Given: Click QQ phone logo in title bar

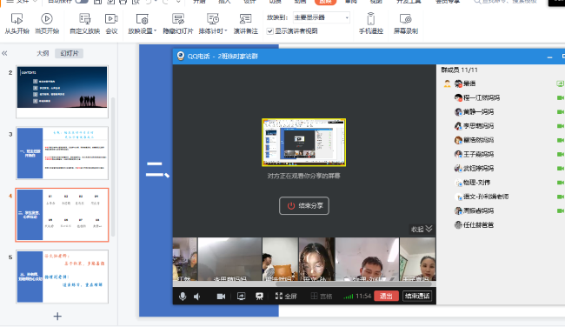Looking at the screenshot, I should (181, 56).
